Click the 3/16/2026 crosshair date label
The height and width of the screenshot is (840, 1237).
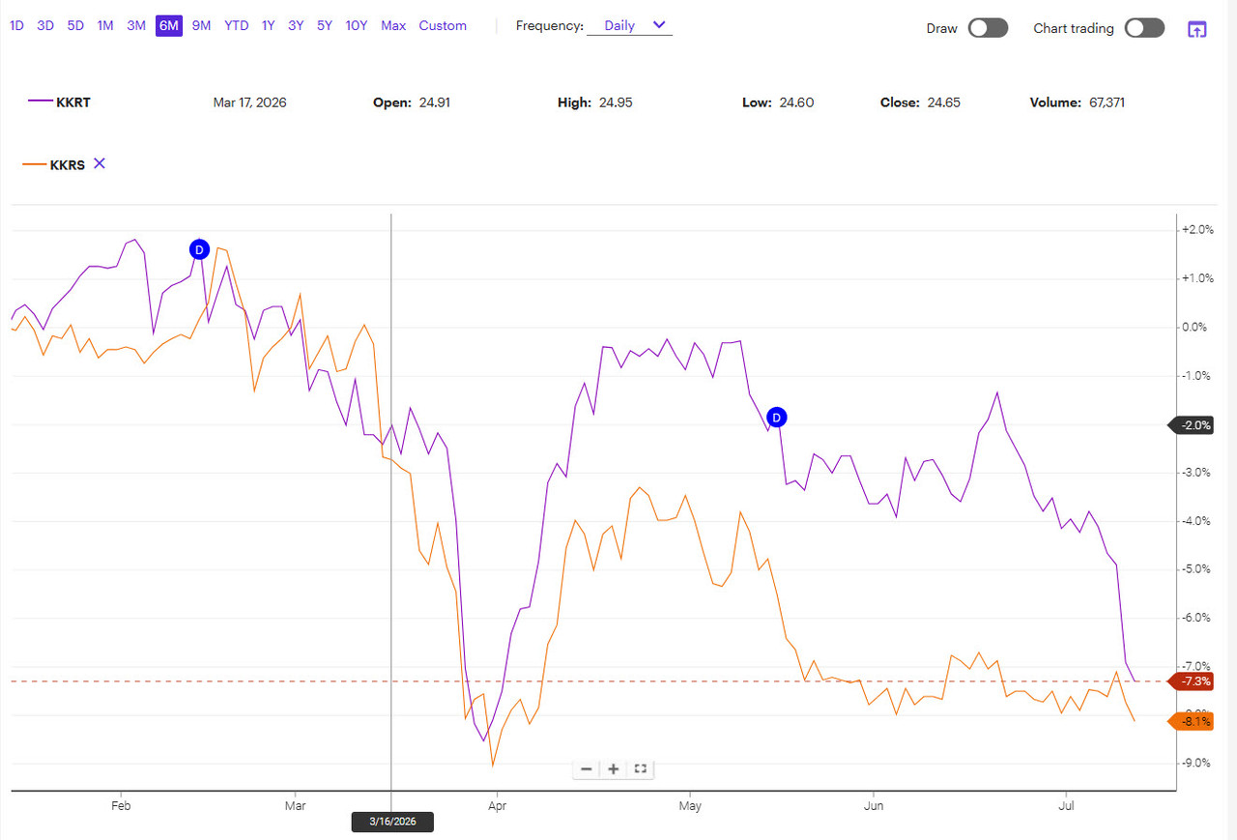pyautogui.click(x=391, y=822)
